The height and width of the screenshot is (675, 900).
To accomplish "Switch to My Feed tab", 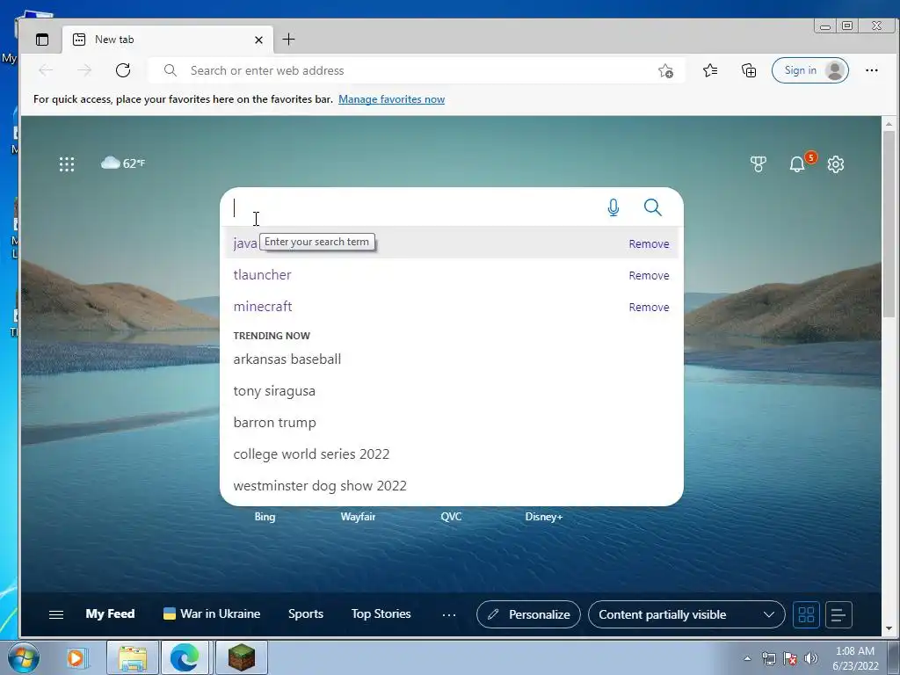I will tap(110, 613).
